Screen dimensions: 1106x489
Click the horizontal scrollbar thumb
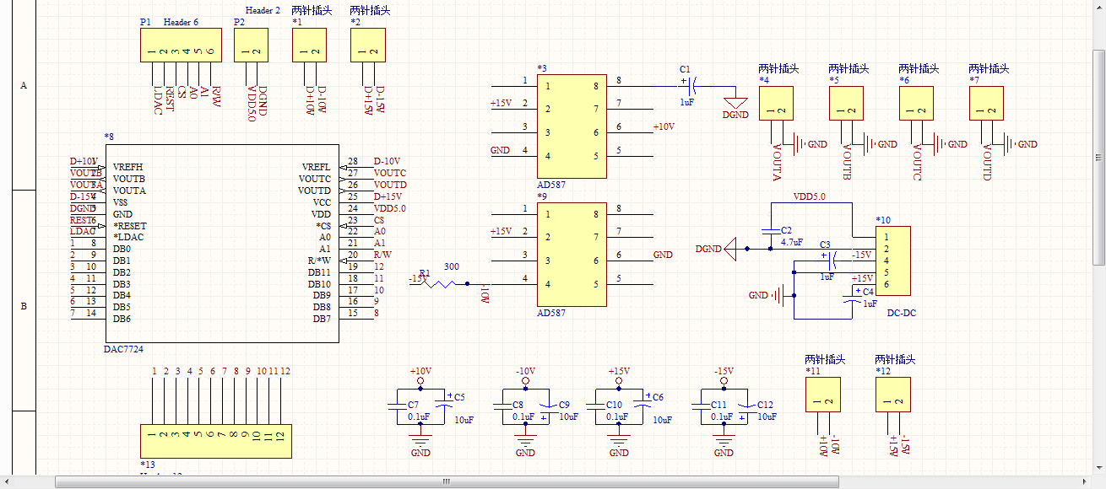447,481
